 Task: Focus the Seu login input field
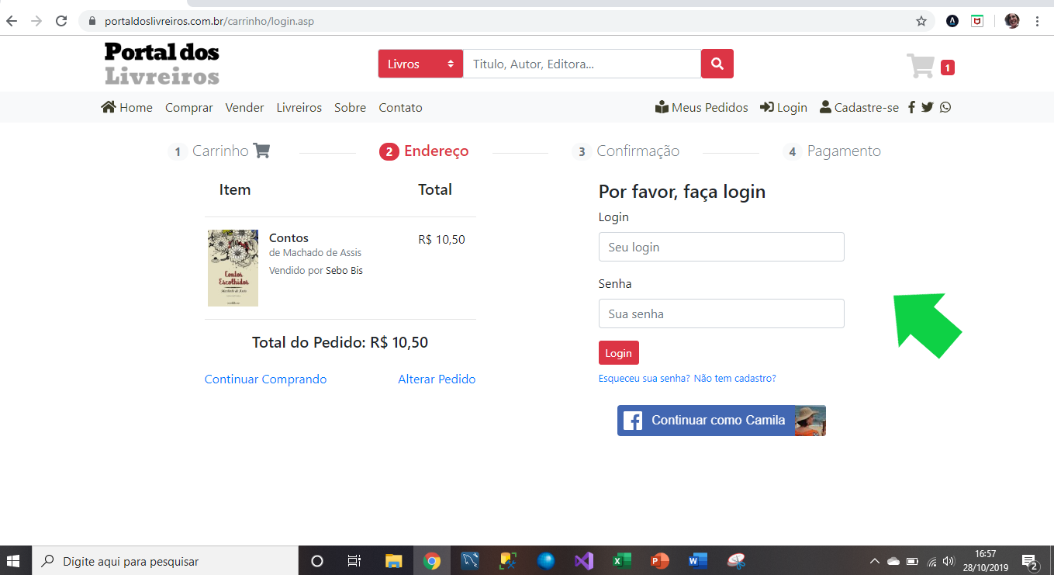[x=721, y=247]
